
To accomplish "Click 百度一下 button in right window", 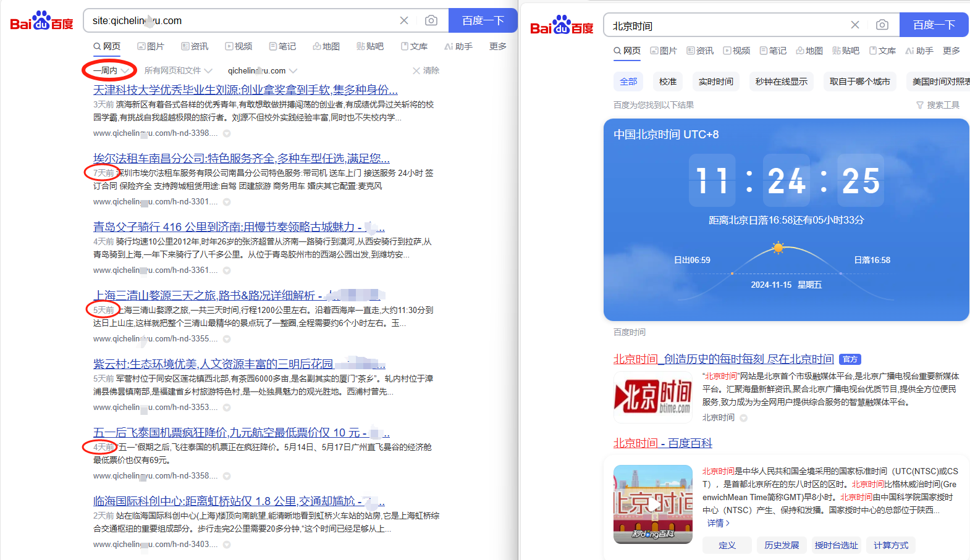I will tap(934, 25).
